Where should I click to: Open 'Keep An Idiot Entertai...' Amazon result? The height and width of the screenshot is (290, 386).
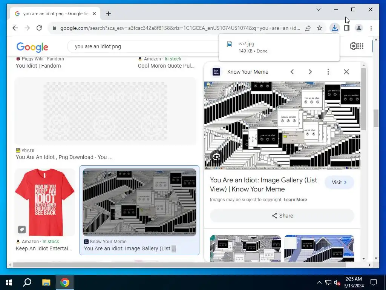pos(44,248)
